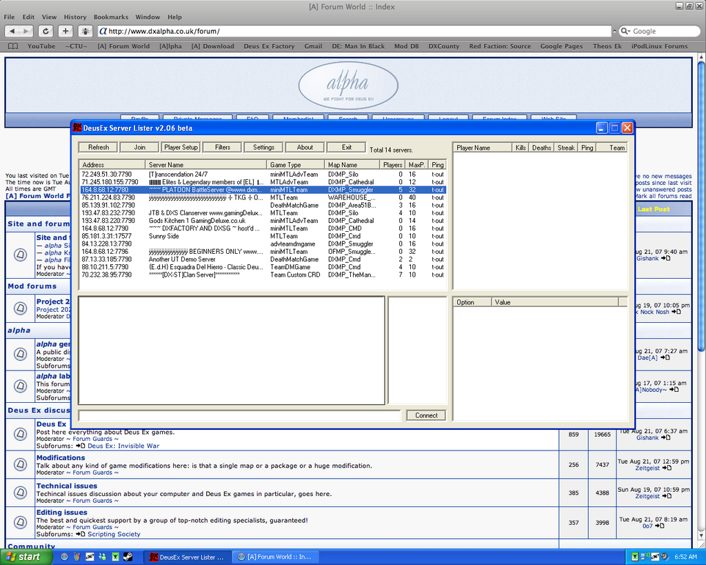
Task: Click the Google search field
Action: click(659, 31)
